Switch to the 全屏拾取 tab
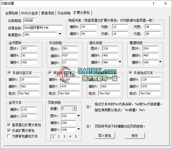Screen dimensions: 172x149 coord(12,13)
